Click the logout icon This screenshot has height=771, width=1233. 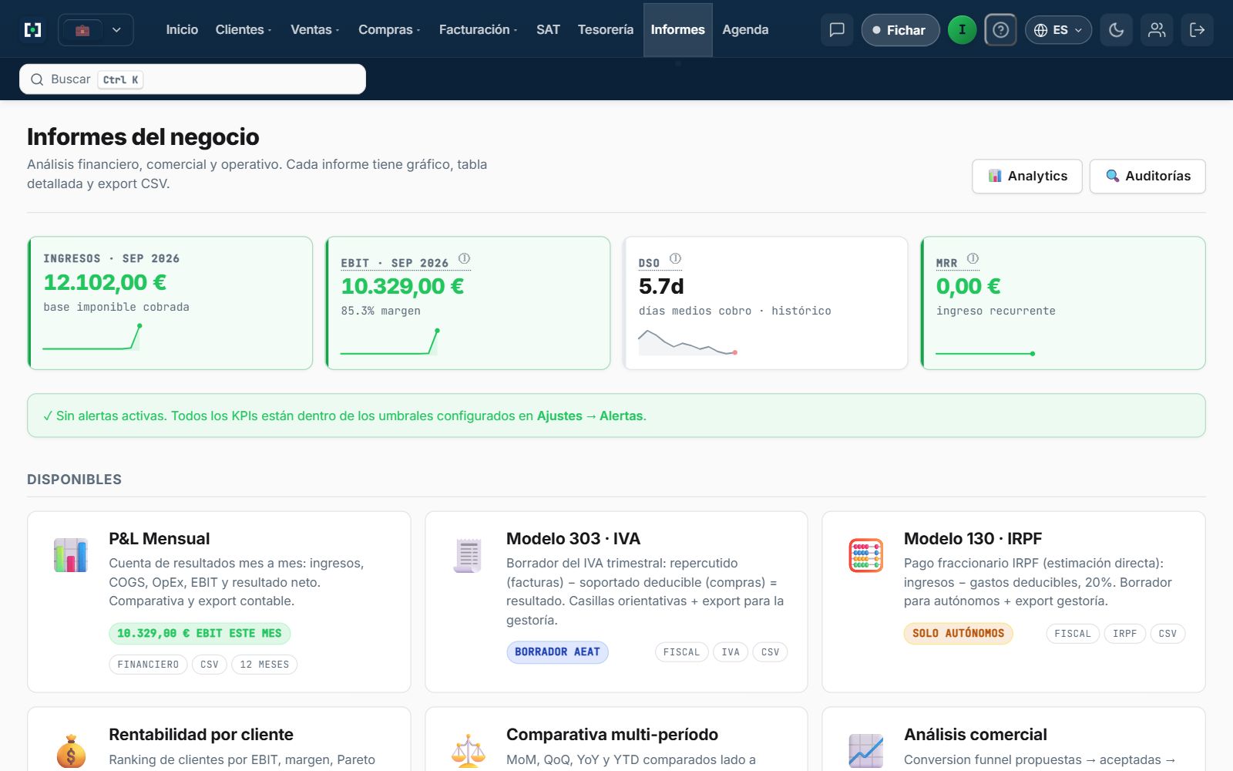[x=1198, y=30]
